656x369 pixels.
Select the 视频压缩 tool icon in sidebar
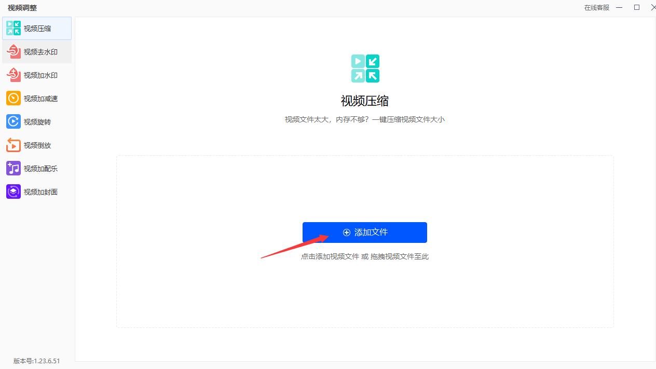click(x=13, y=28)
